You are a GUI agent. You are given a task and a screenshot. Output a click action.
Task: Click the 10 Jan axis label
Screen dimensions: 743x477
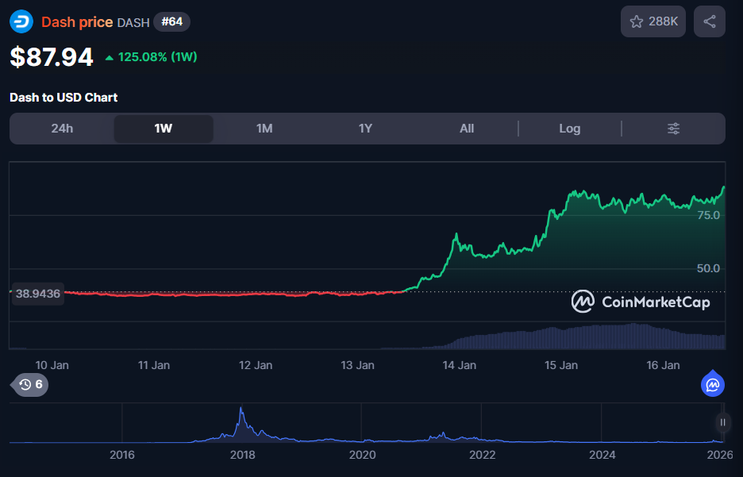coord(52,365)
